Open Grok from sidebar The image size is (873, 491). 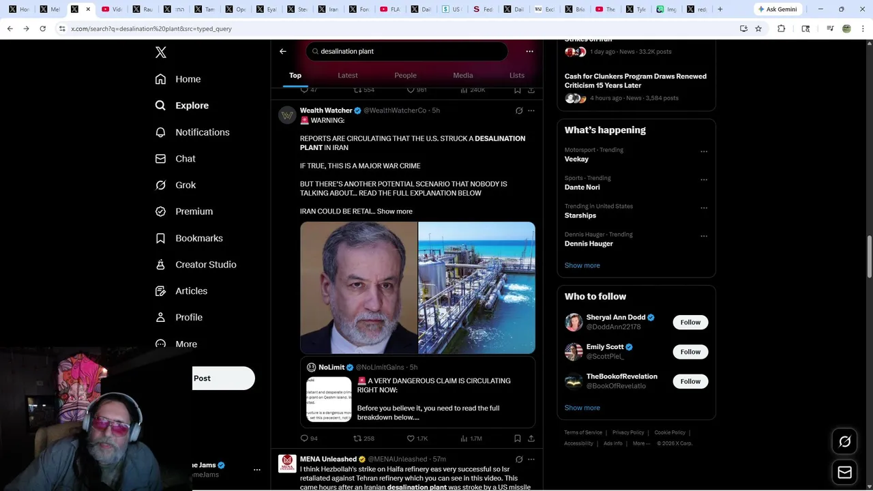click(175, 185)
